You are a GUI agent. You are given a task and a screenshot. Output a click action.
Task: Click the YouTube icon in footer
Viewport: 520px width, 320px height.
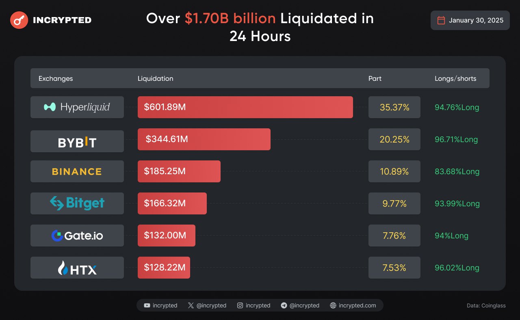[147, 305]
